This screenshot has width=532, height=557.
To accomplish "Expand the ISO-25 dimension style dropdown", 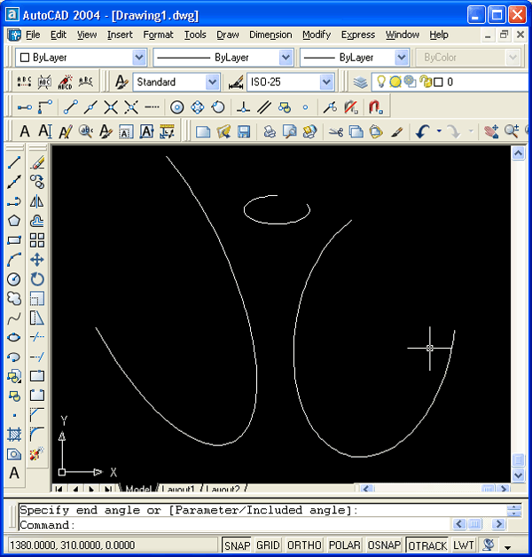I will (326, 82).
